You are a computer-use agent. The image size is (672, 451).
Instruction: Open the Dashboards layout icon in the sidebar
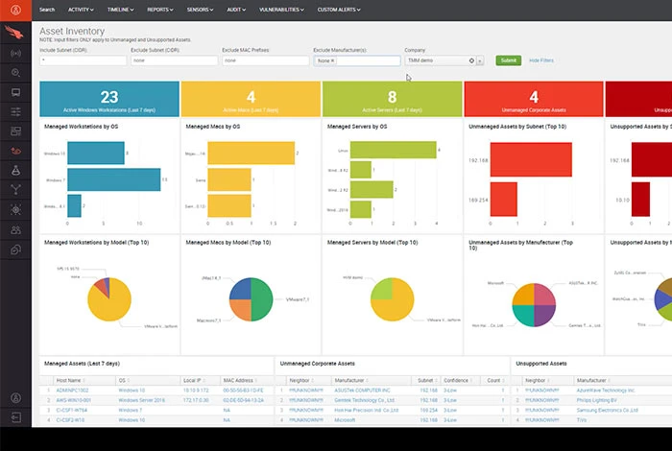click(x=15, y=131)
